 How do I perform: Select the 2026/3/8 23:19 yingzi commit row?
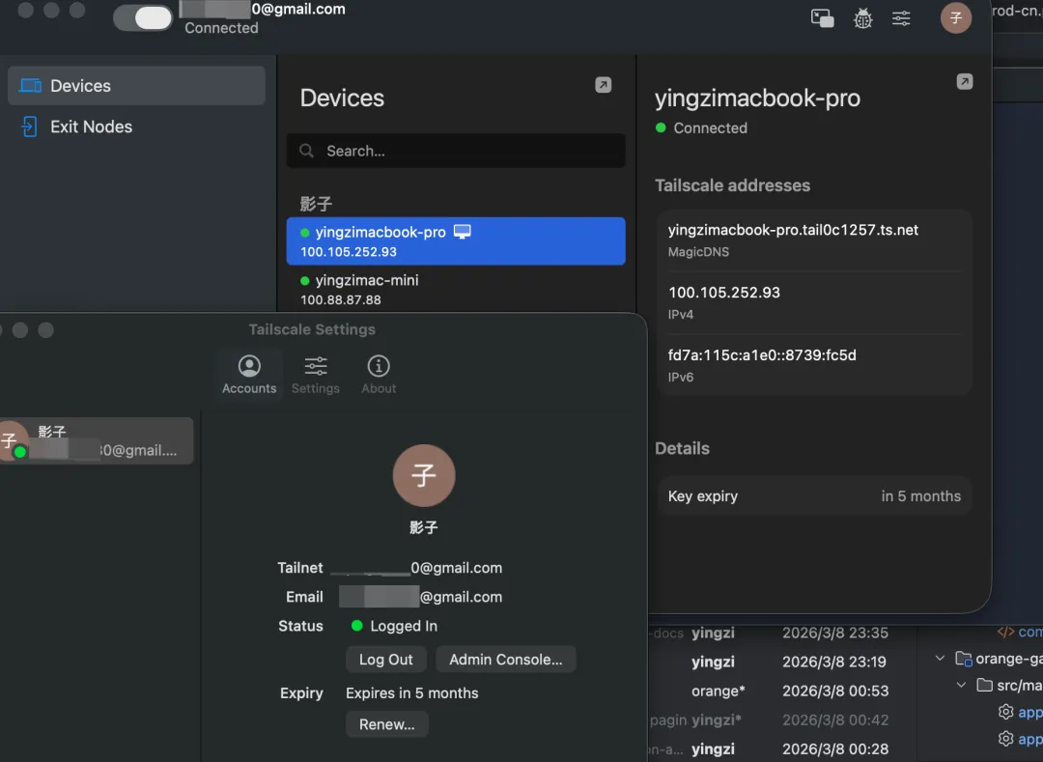(x=781, y=662)
